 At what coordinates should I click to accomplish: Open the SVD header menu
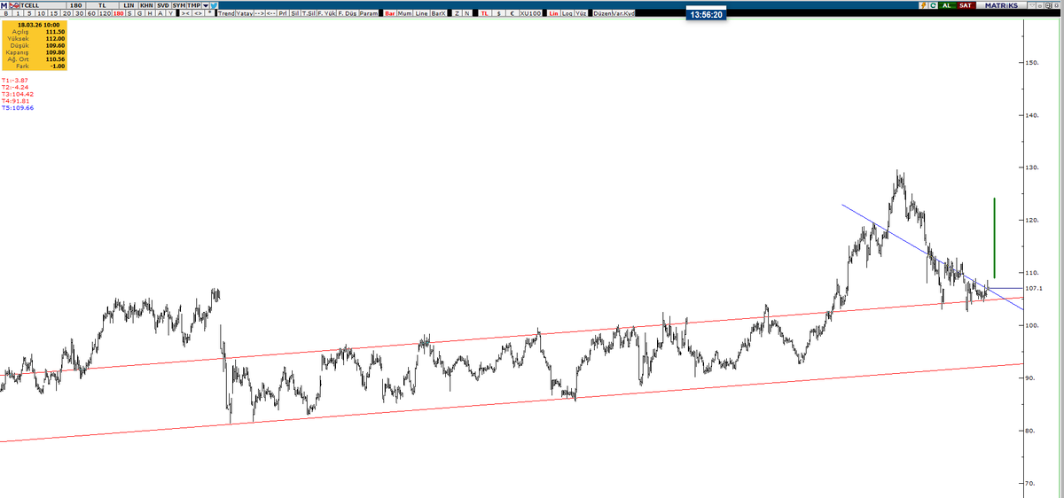[163, 5]
